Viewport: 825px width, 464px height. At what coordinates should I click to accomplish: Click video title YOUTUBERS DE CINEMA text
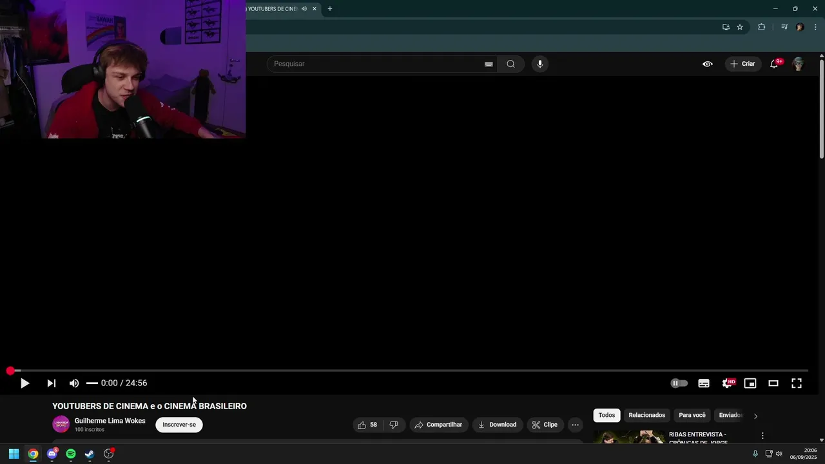[x=150, y=406]
